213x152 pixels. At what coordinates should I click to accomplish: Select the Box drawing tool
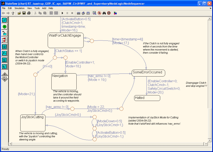5,67
